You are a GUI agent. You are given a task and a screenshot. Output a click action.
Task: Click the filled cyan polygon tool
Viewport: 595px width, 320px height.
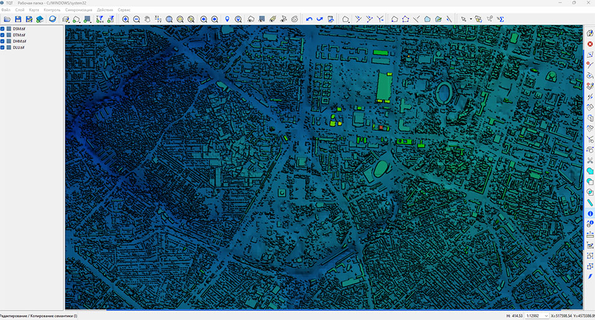pos(589,171)
